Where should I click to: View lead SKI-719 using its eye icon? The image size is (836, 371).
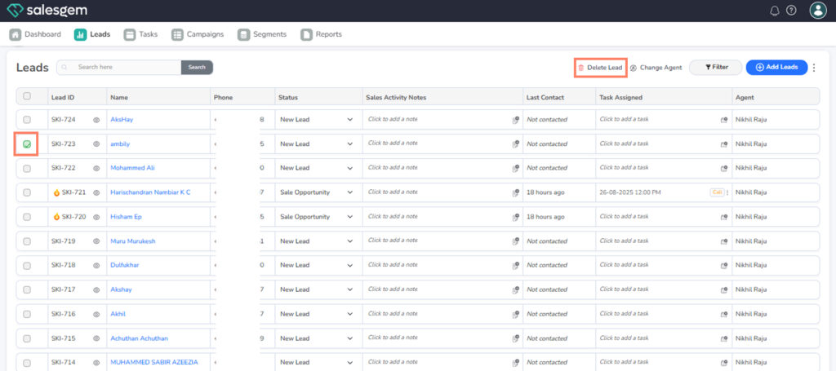pyautogui.click(x=96, y=241)
